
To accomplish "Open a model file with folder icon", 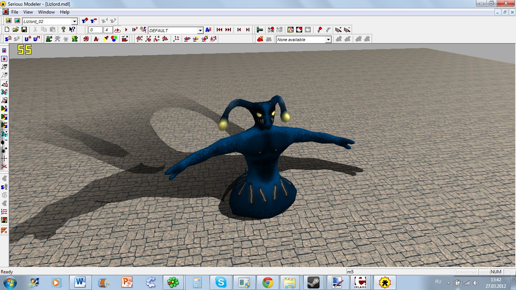I will (x=15, y=30).
